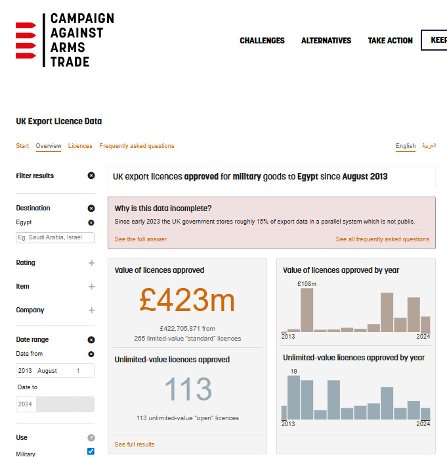Focus the destination search input field
Viewport: 447px width, 457px height.
click(55, 237)
